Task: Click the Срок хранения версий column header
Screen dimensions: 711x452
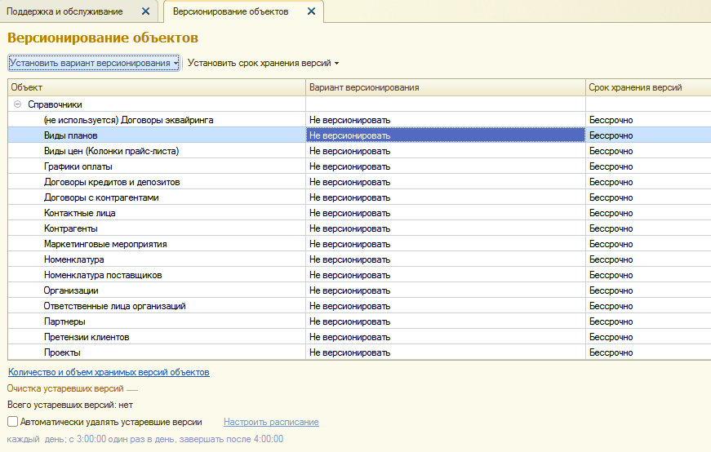Action: tap(648, 87)
